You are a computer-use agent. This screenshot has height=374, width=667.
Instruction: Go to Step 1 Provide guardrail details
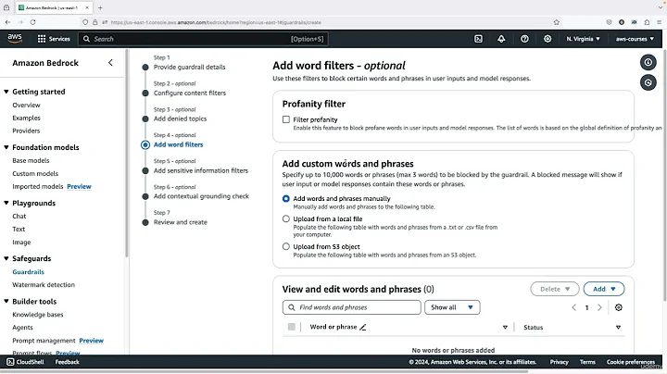pyautogui.click(x=189, y=68)
